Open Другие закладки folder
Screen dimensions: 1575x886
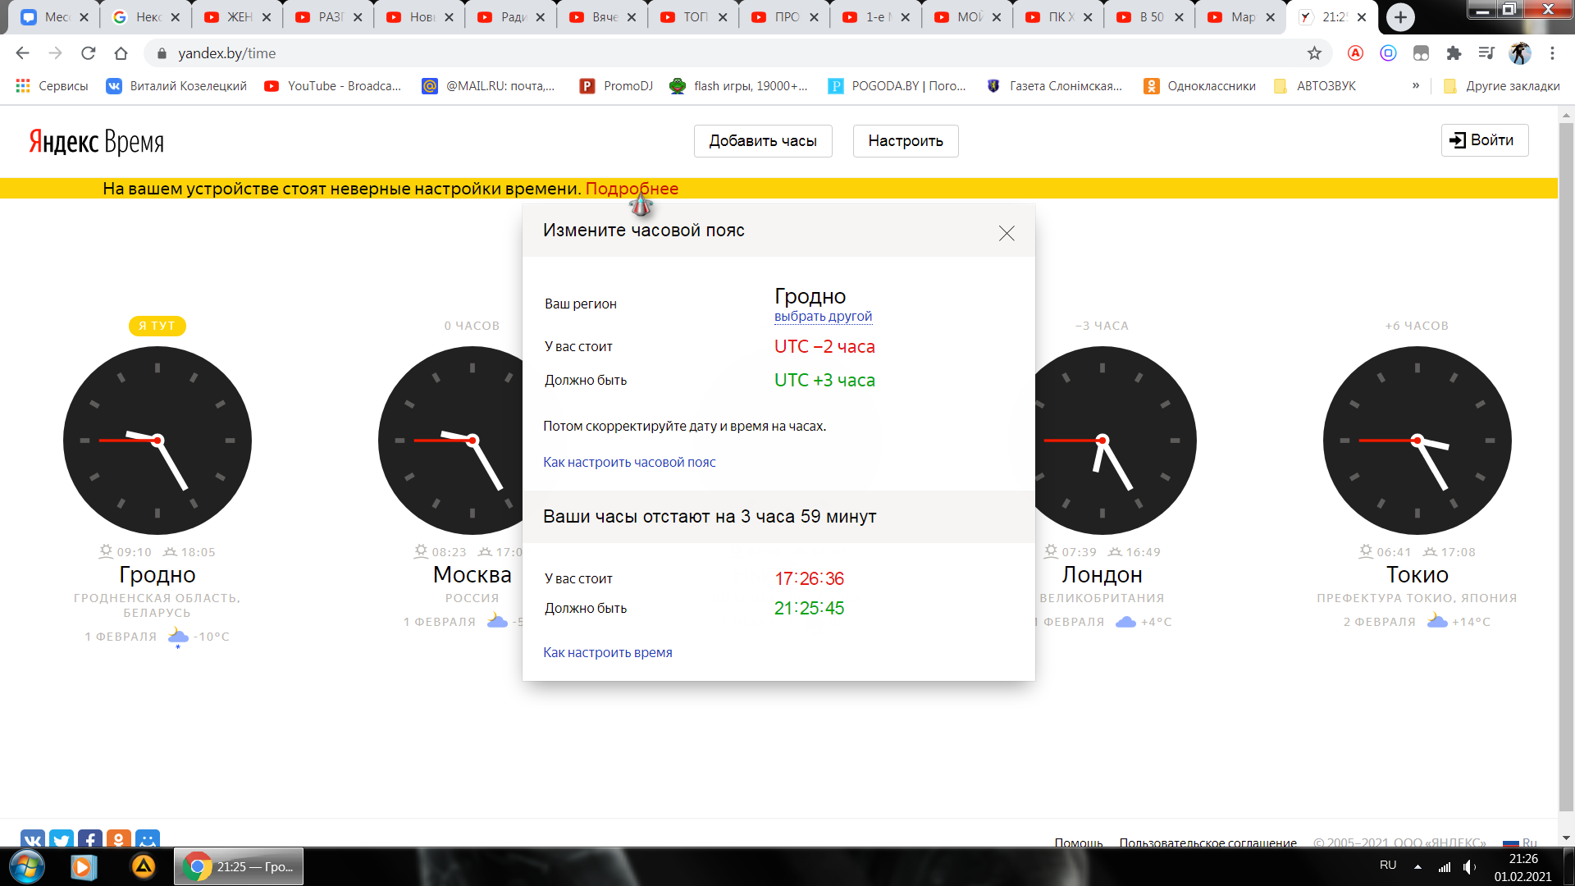[x=1501, y=86]
